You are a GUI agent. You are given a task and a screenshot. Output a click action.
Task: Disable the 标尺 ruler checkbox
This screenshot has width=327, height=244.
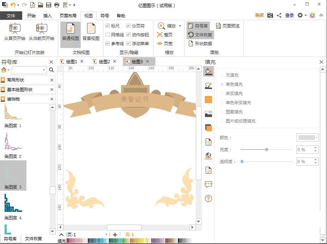pyautogui.click(x=107, y=26)
